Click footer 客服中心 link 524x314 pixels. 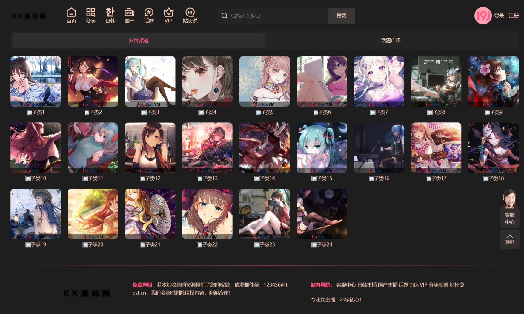coord(346,285)
